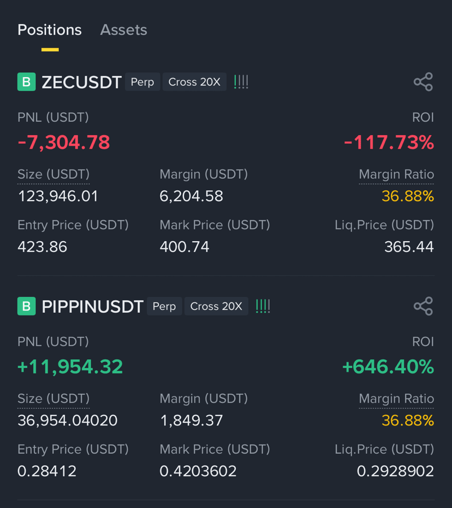Tap the green B badge beside ZECUSDT

pyautogui.click(x=27, y=81)
